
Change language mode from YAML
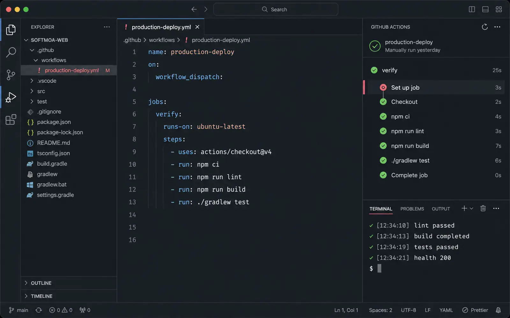[x=446, y=310]
